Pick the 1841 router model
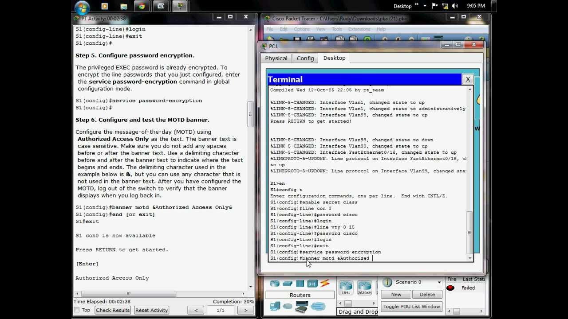The width and height of the screenshot is (568, 319). (x=346, y=288)
